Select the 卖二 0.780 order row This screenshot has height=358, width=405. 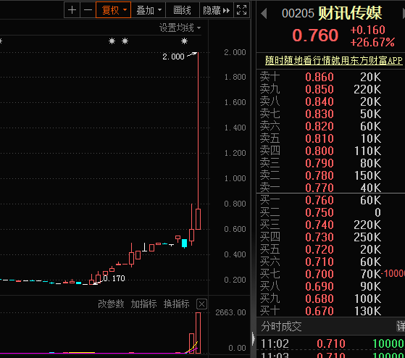(x=330, y=175)
